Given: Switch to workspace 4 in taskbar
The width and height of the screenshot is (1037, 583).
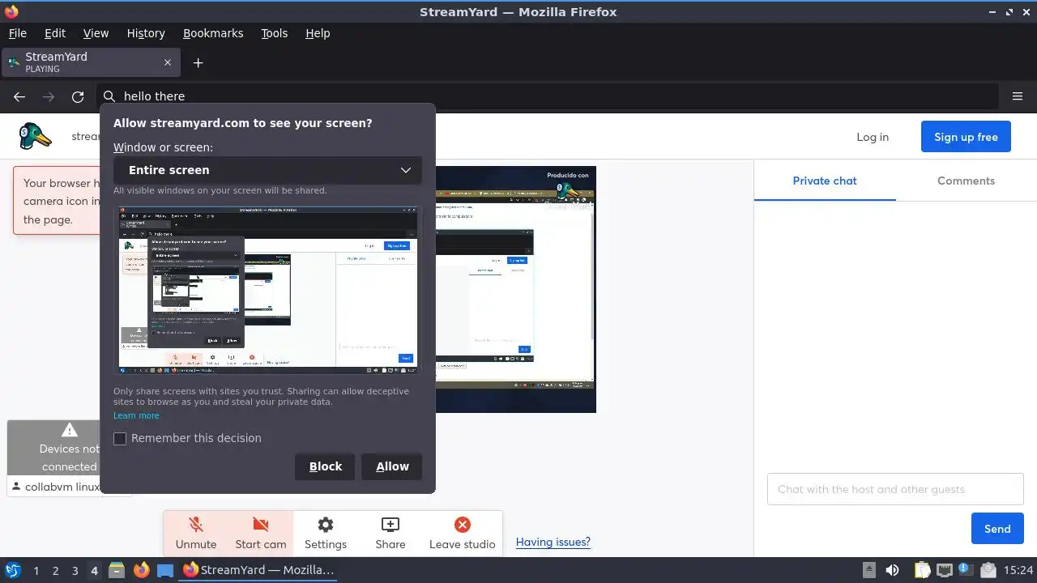Looking at the screenshot, I should (94, 570).
